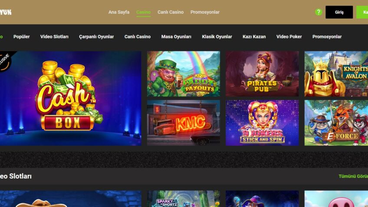Open Tümünü Görüntüle link for video slots
Screen dimensions: 368x207
point(353,176)
